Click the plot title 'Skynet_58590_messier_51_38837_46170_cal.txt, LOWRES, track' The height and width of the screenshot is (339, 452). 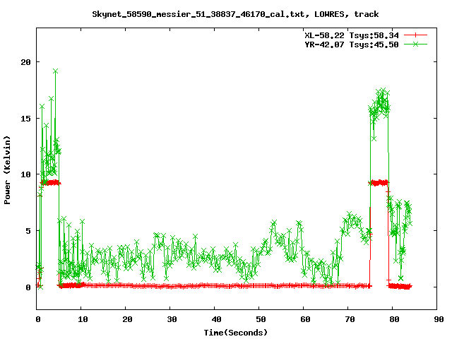pyautogui.click(x=235, y=14)
